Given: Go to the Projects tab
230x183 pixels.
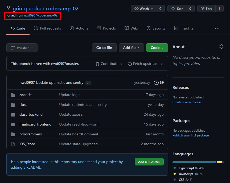Looking at the screenshot, I should (106, 28).
